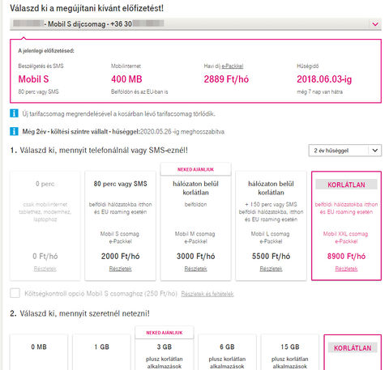The width and height of the screenshot is (389, 370).
Task: Click the 'Belföldön és az EU-ban is' text
Action: 139,91
